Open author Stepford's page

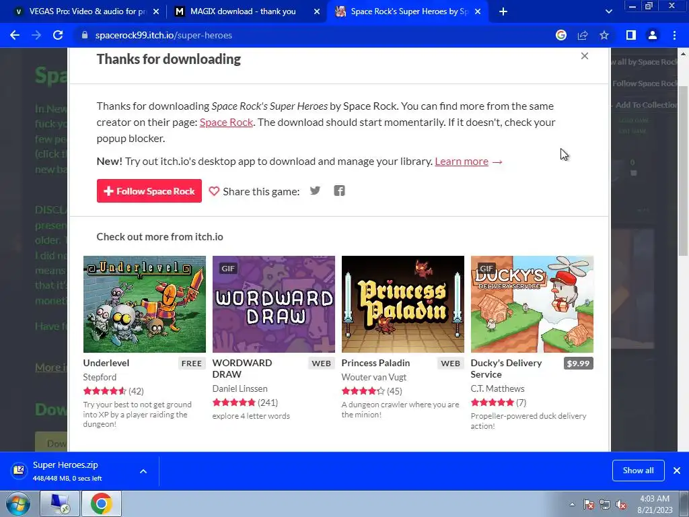click(x=100, y=377)
